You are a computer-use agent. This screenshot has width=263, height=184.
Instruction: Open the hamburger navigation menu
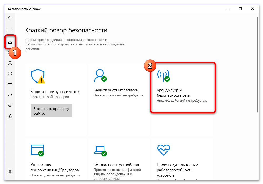[x=10, y=30]
